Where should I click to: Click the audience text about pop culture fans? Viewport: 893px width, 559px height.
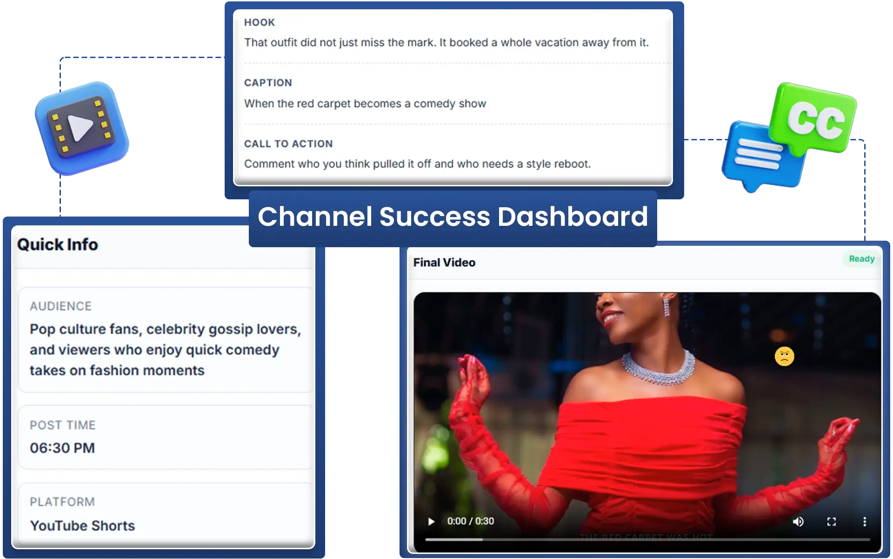tap(166, 349)
